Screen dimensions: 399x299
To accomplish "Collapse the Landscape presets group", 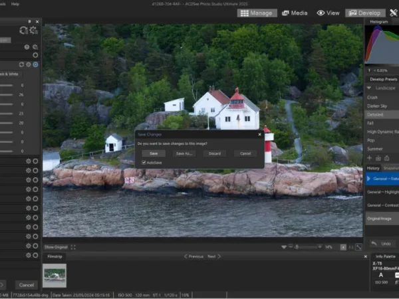I will [368, 88].
